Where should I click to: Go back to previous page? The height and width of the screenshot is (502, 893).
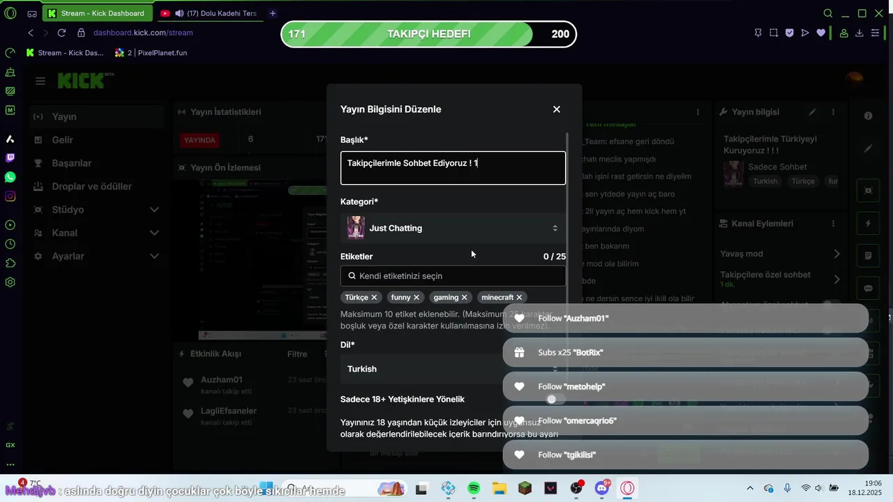31,33
